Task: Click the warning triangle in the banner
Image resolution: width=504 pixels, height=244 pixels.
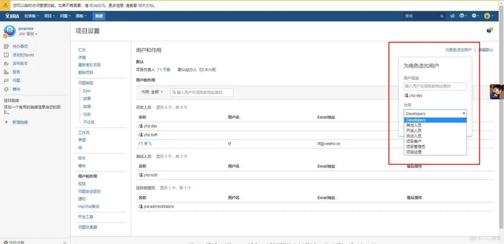Action: pyautogui.click(x=5, y=6)
